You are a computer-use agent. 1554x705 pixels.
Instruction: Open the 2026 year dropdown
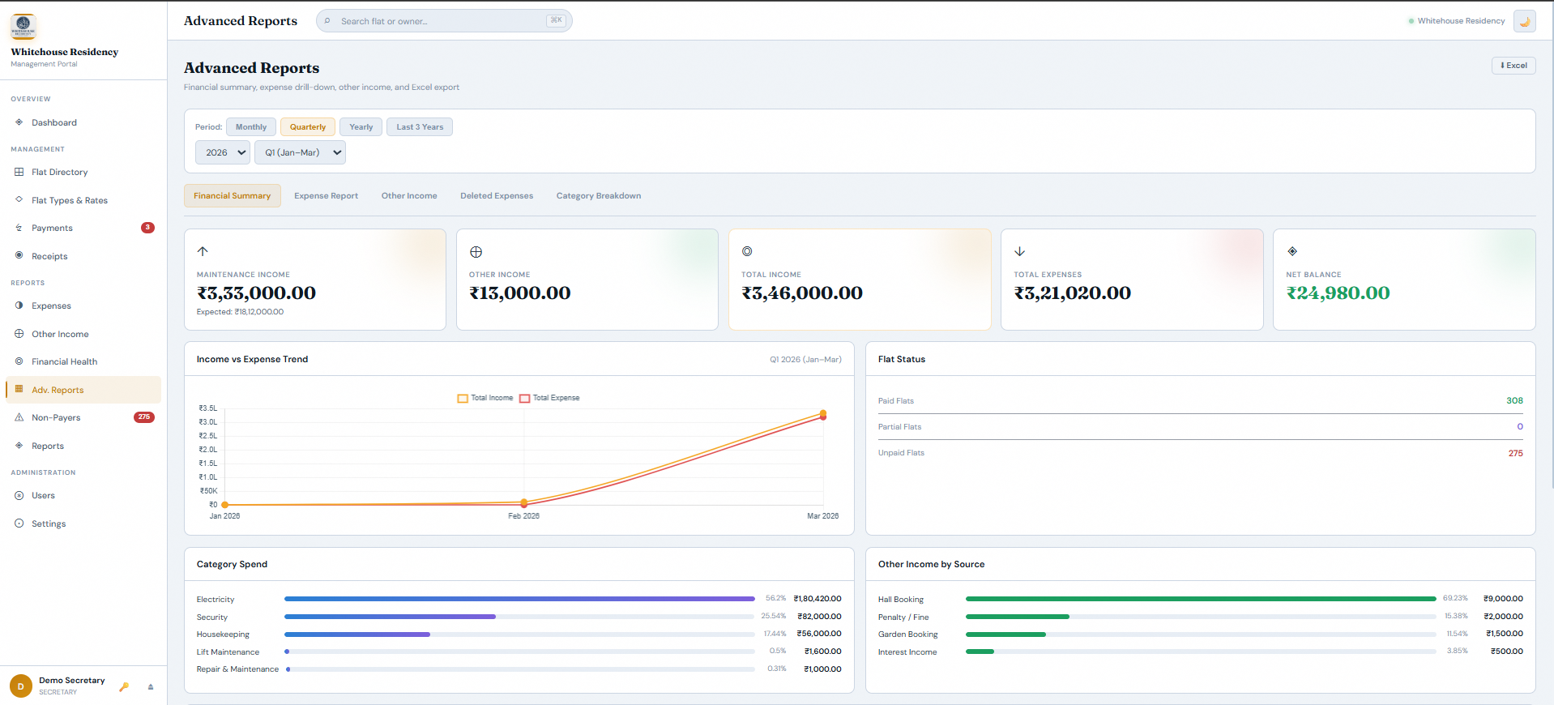click(x=223, y=152)
